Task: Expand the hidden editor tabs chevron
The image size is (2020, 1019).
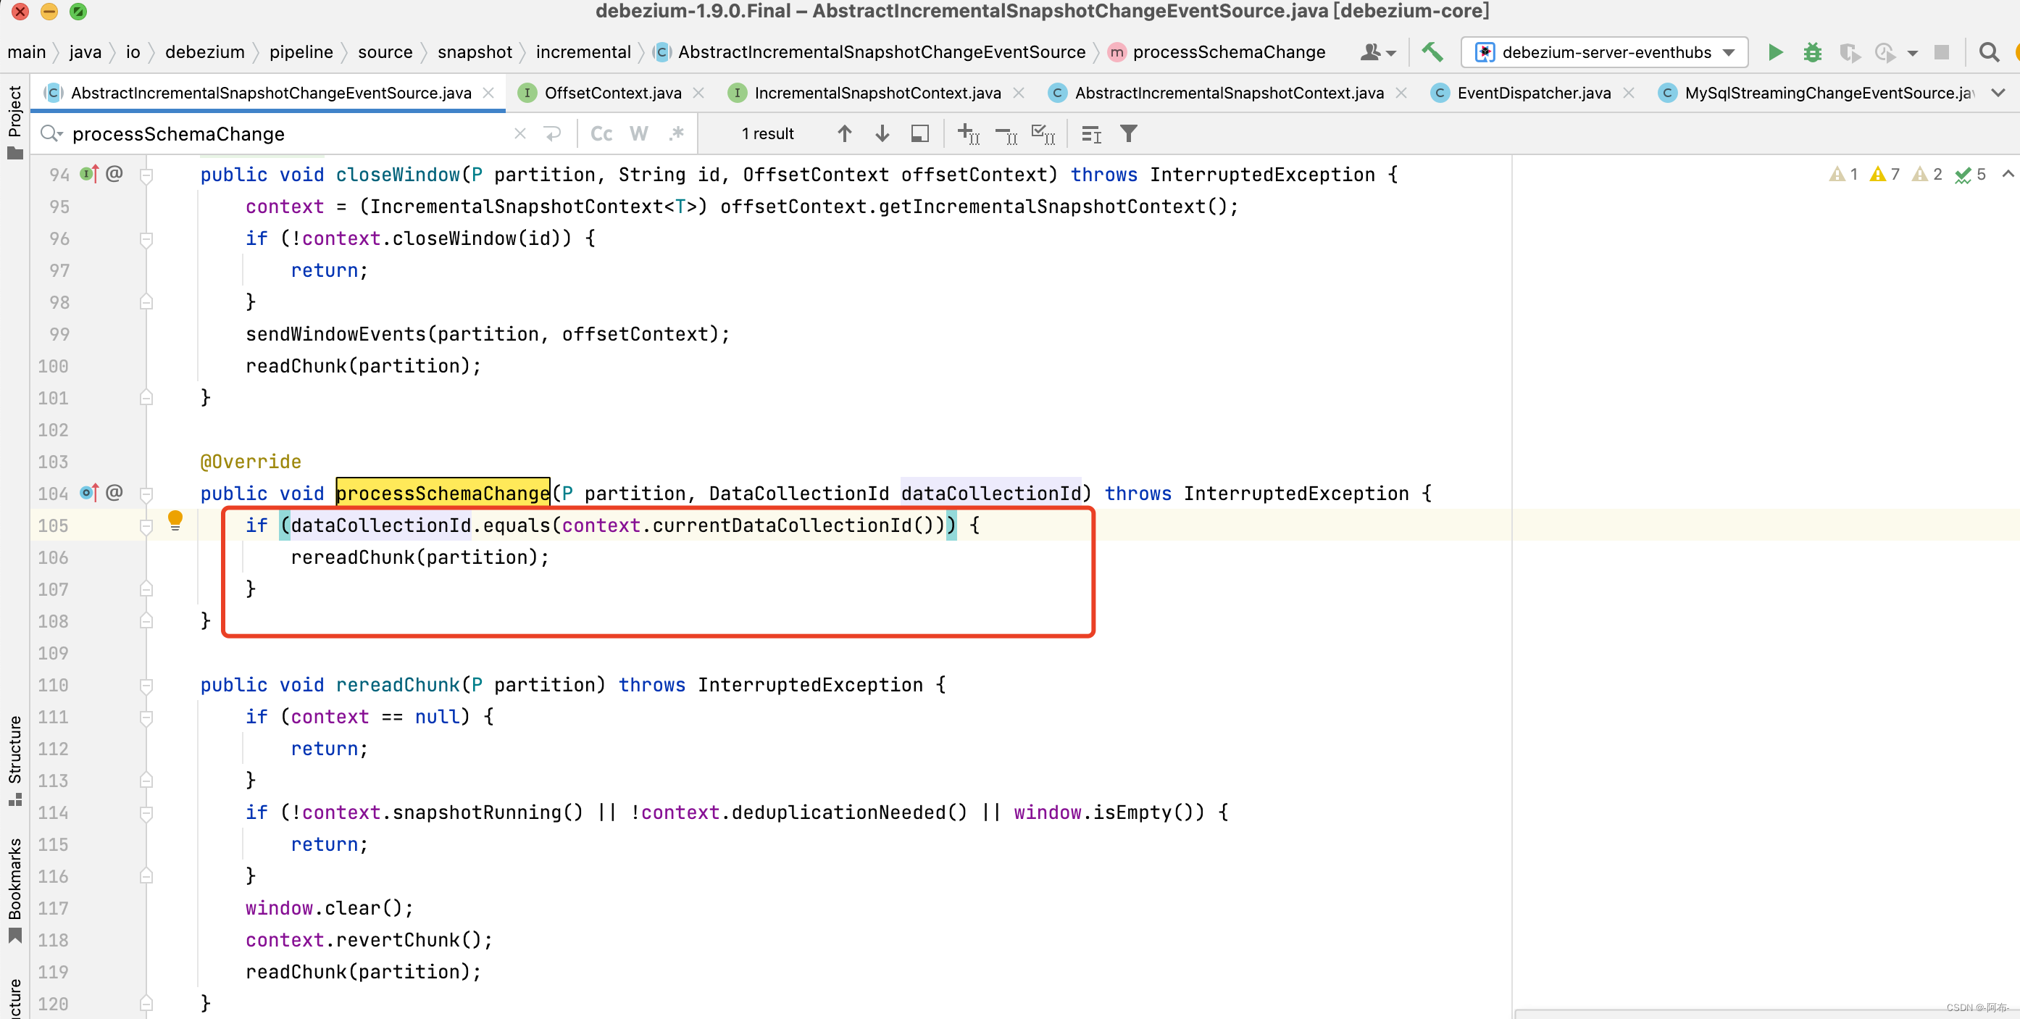Action: [x=1998, y=93]
